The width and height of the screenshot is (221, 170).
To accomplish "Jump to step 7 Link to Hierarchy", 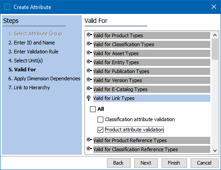I will 29,87.
